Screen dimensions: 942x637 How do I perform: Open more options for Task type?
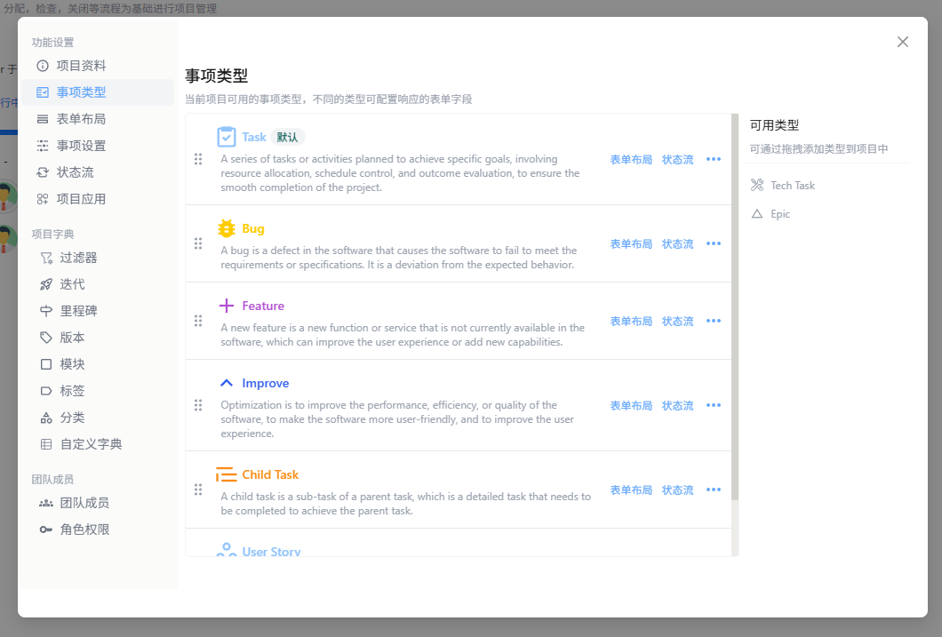(x=714, y=159)
